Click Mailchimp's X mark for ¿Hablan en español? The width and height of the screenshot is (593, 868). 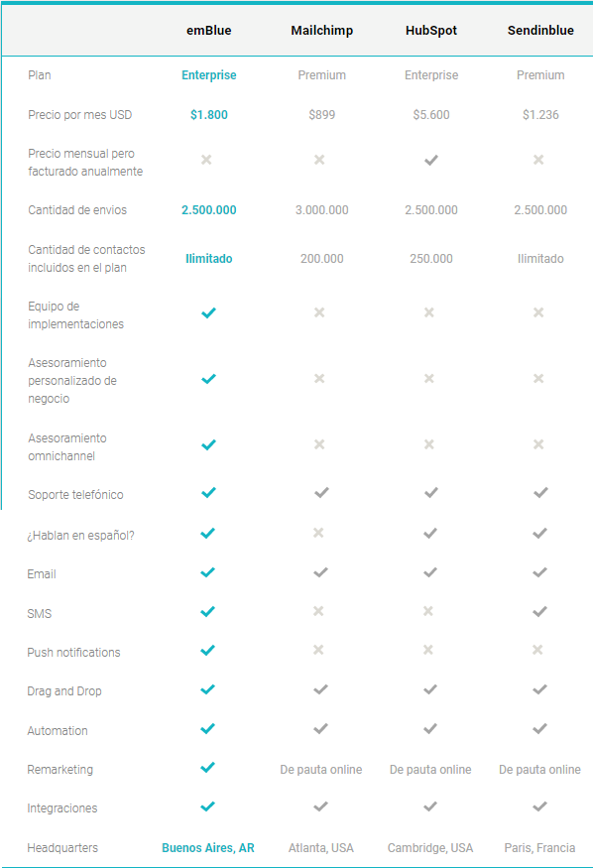(x=318, y=533)
